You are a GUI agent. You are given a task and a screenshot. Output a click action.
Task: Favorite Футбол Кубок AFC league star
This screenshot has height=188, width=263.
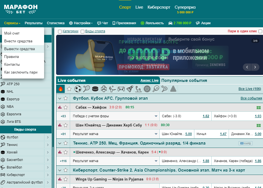click(66, 98)
